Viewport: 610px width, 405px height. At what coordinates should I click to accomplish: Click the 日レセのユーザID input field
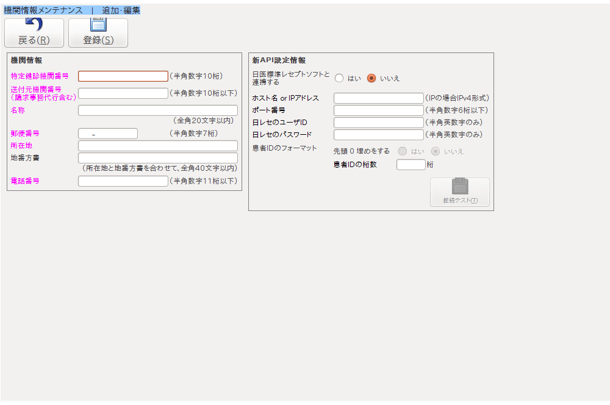379,123
